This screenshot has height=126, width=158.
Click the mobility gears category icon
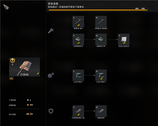[x=51, y=75]
